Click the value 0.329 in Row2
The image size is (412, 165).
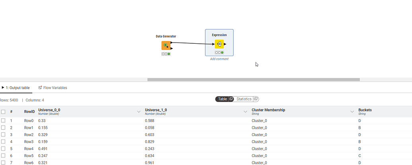43,134
